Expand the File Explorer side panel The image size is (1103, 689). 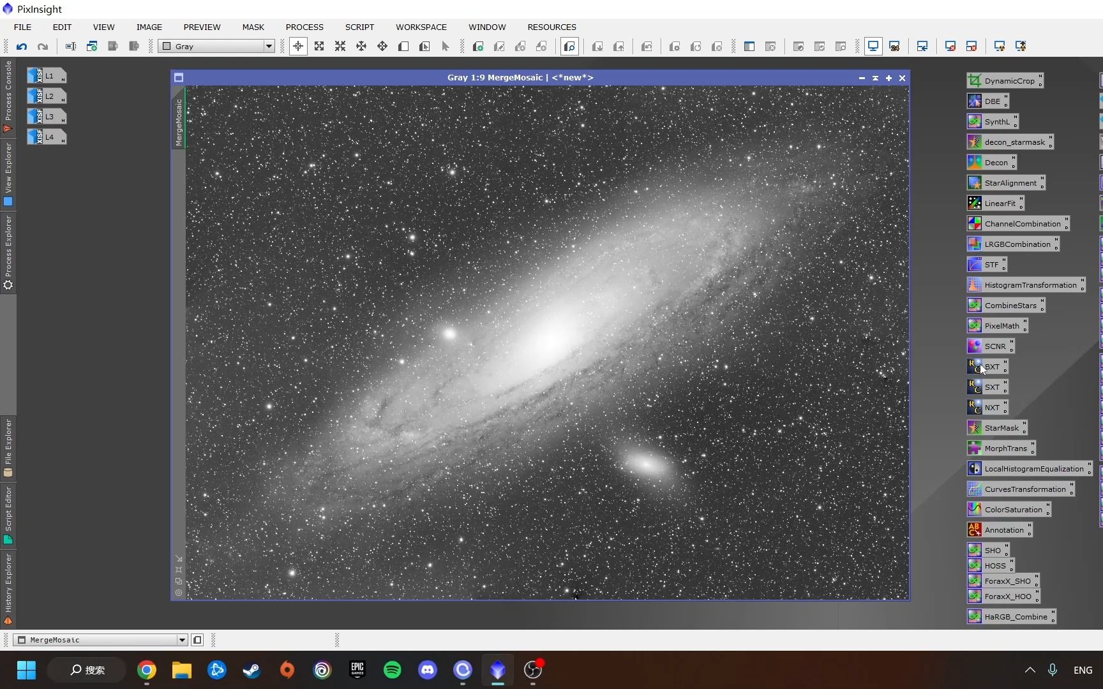click(8, 448)
